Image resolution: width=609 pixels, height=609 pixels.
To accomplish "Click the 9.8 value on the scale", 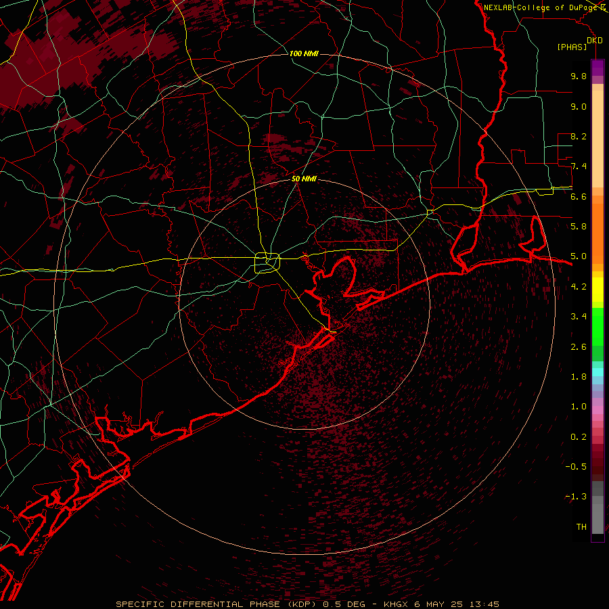I will [x=579, y=76].
